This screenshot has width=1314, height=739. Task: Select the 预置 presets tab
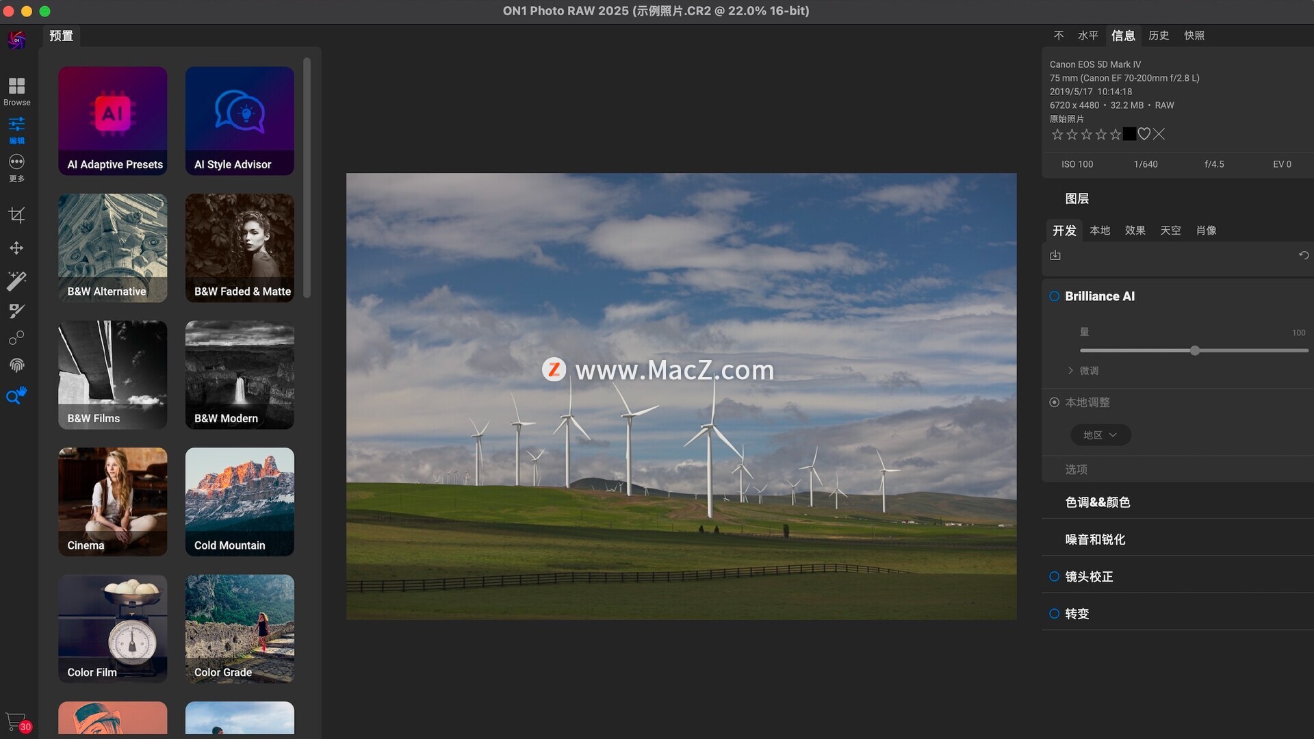point(61,36)
